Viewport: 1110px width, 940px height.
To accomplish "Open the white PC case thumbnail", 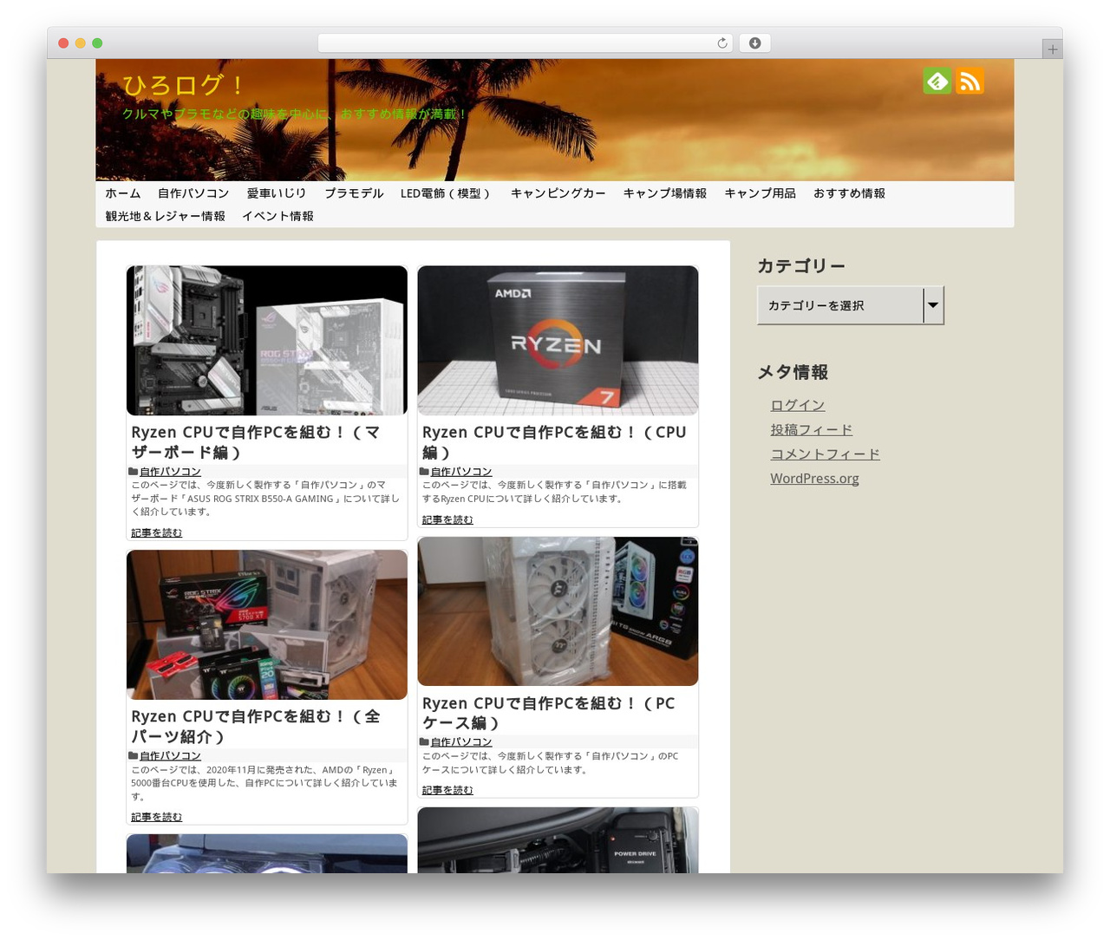I will pyautogui.click(x=558, y=611).
